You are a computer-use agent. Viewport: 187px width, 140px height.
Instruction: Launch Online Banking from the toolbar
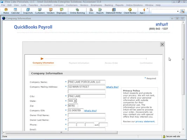coord(77,11)
